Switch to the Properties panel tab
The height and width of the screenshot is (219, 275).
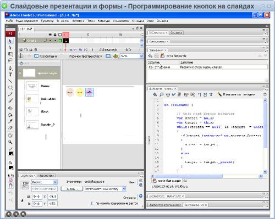[x=27, y=175]
